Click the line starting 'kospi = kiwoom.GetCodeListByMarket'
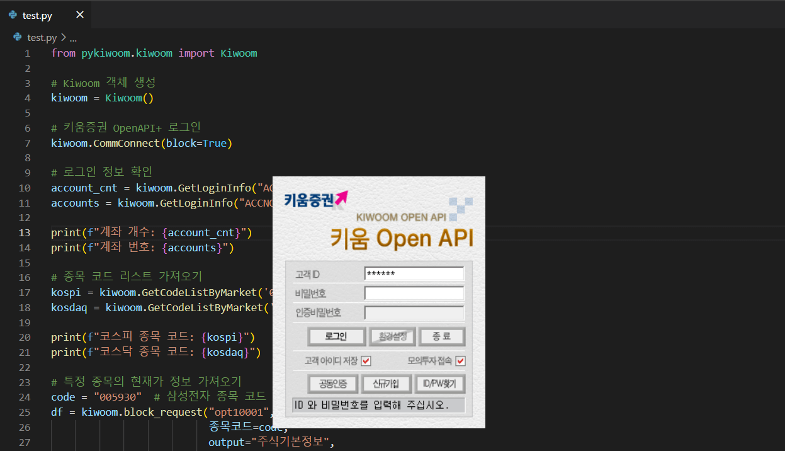This screenshot has height=451, width=785. pos(162,293)
